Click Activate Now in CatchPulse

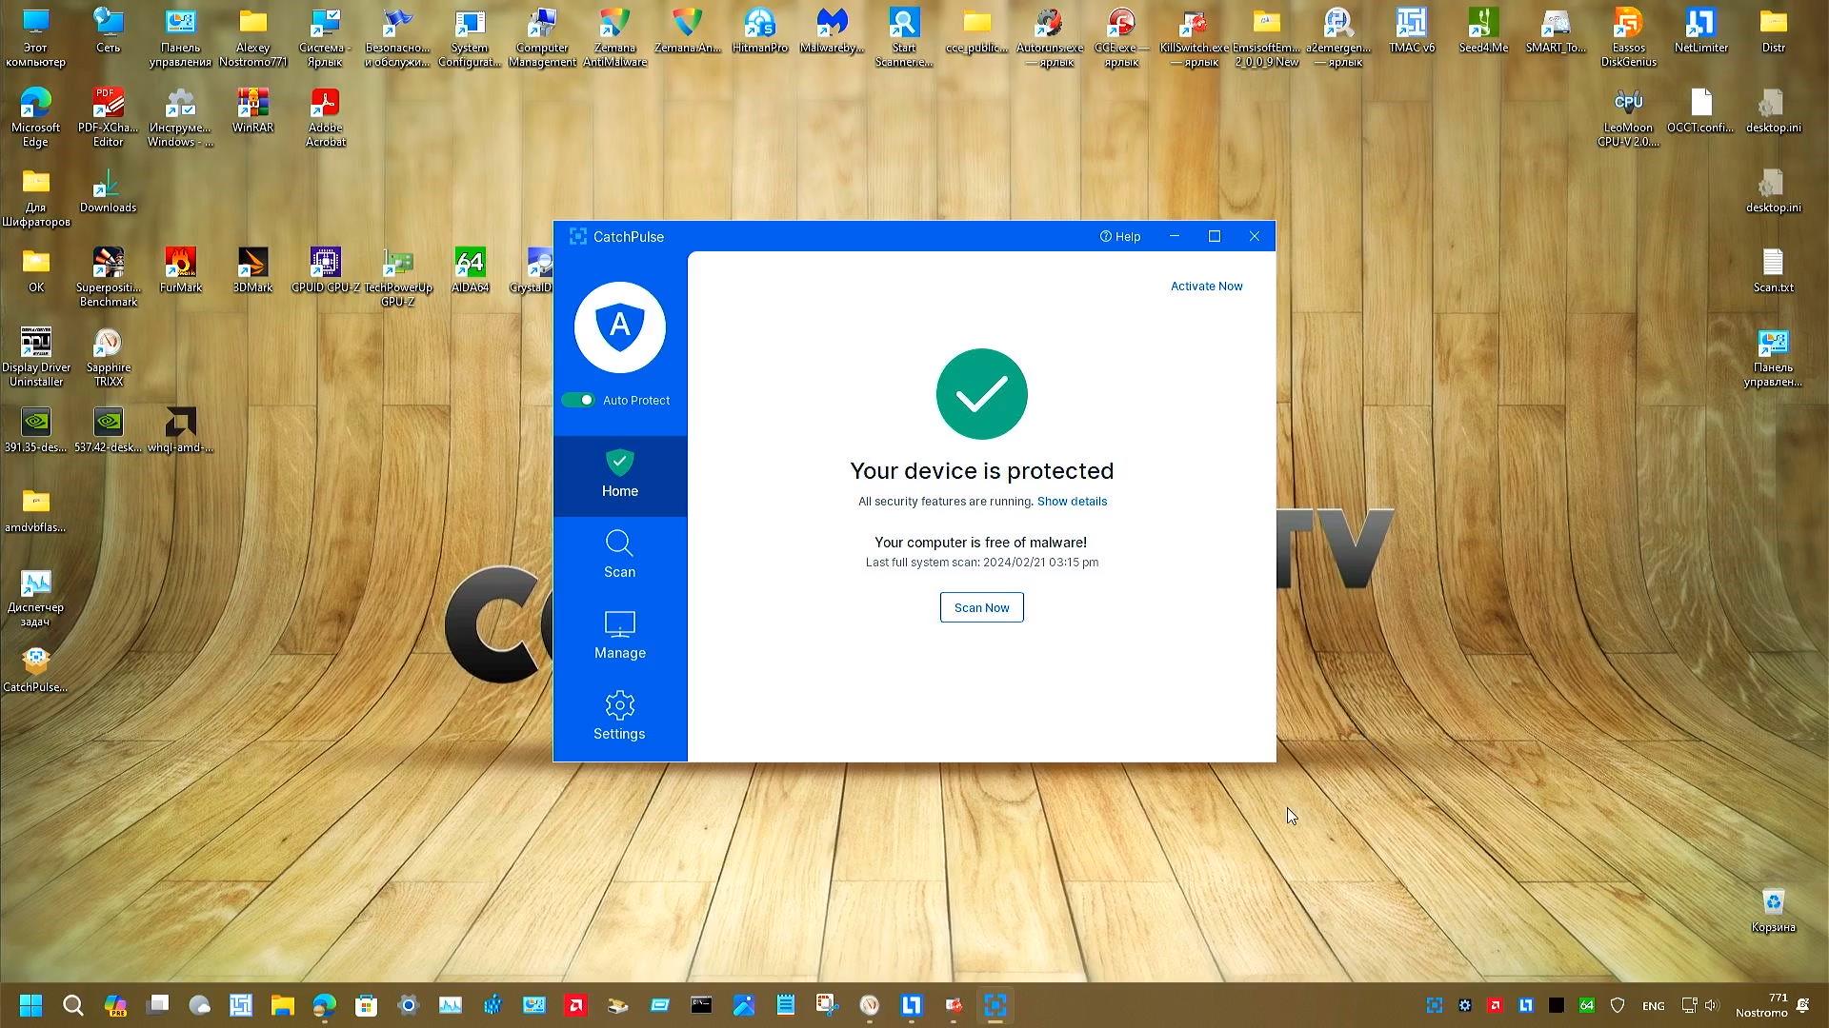pyautogui.click(x=1206, y=286)
